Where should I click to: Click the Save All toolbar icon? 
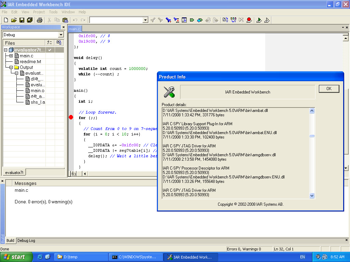(x=30, y=20)
